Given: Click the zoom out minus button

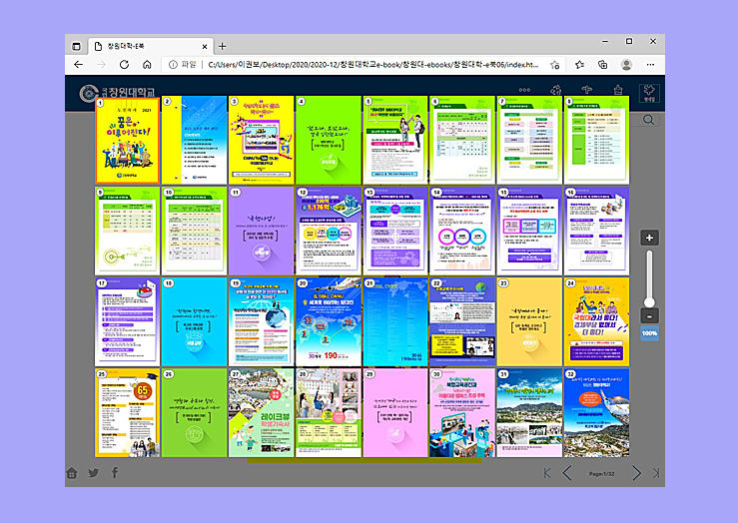Looking at the screenshot, I should pos(649,316).
